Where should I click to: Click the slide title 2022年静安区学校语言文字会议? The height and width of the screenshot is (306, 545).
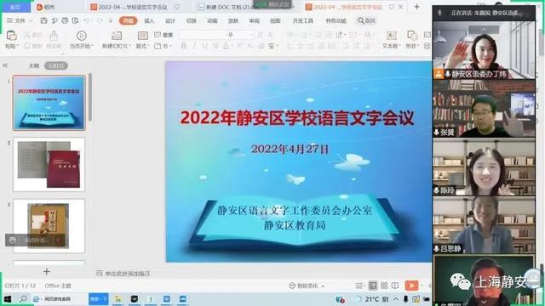pyautogui.click(x=297, y=118)
